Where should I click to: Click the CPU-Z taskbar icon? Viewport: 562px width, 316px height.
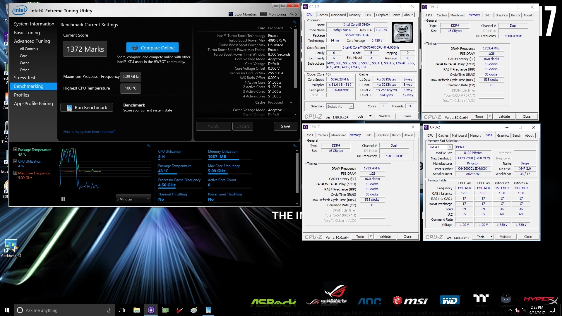[151, 310]
